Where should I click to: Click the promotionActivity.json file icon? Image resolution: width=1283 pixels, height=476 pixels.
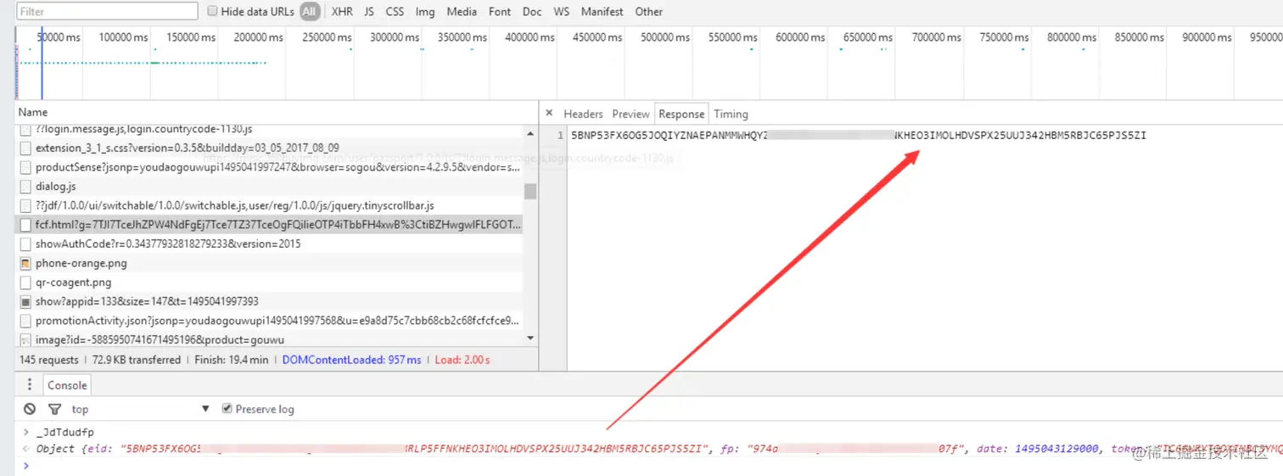(25, 321)
